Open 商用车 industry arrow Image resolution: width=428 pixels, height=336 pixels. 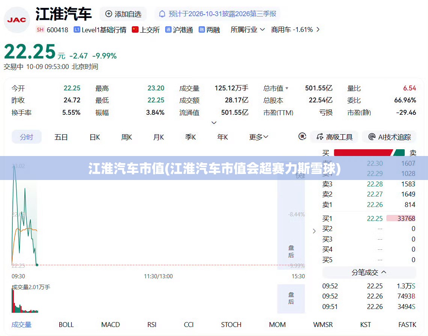pos(318,30)
